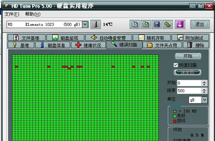Click the speed map button below 快速扫描

coord(188,73)
